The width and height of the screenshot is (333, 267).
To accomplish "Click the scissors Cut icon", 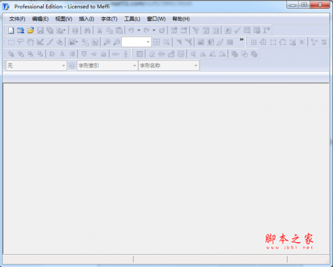I will click(99, 30).
